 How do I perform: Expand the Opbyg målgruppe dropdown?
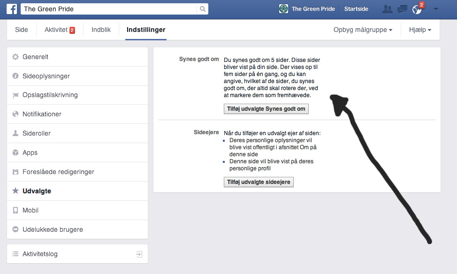pos(363,30)
